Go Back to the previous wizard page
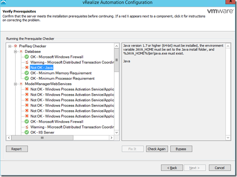Viewport: 237px width, 177px height. 172,168
